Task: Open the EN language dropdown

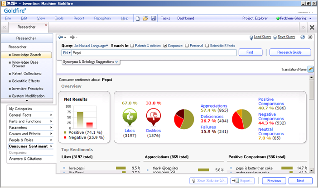Action: click(67, 53)
